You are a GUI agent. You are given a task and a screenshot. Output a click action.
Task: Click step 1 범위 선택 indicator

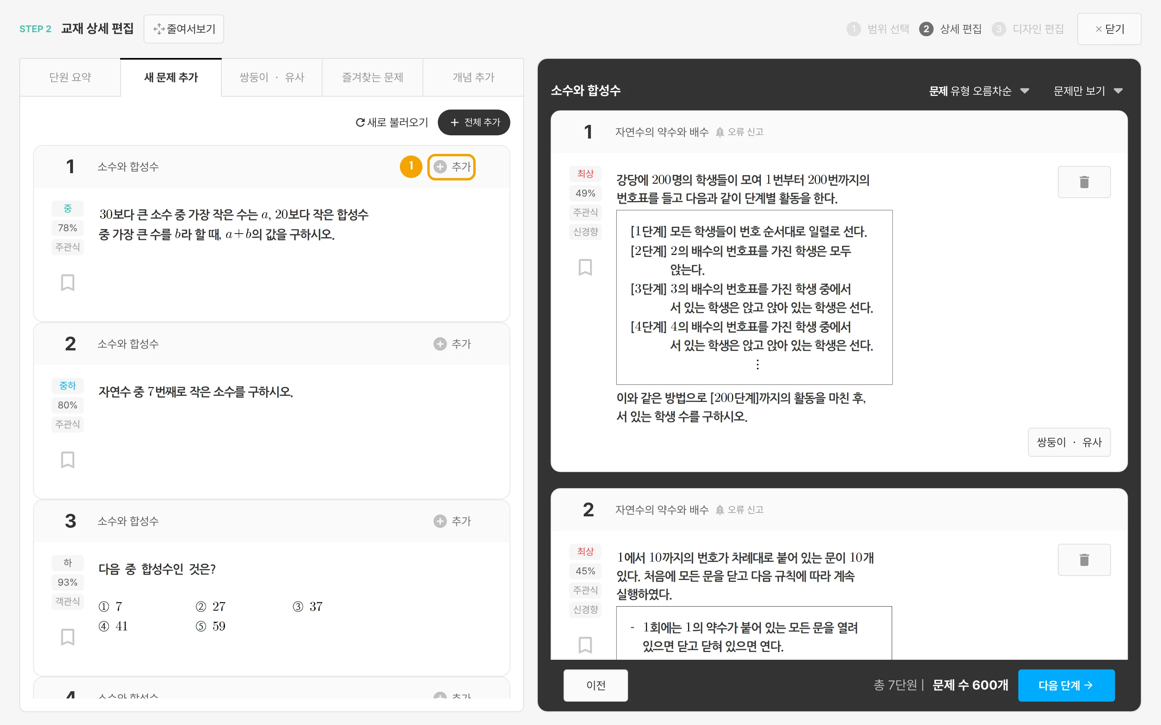click(x=878, y=29)
